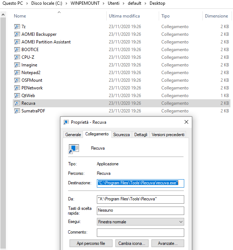
Task: Expand the chevron after Questo PC
Action: click(x=27, y=4)
